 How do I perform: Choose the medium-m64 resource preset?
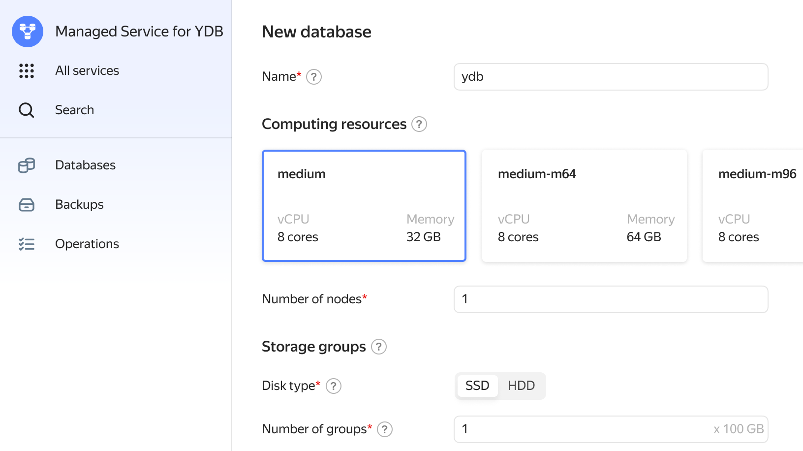pos(585,206)
